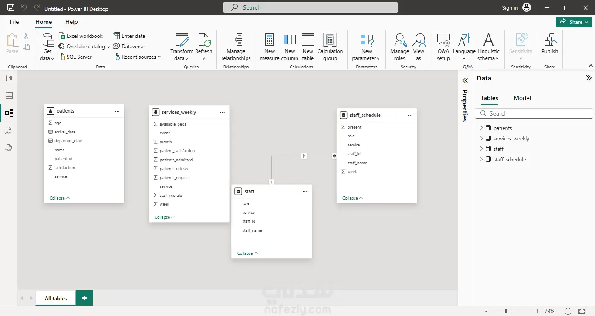Adjust the zoom slider handle
This screenshot has height=316, width=595.
tap(506, 311)
